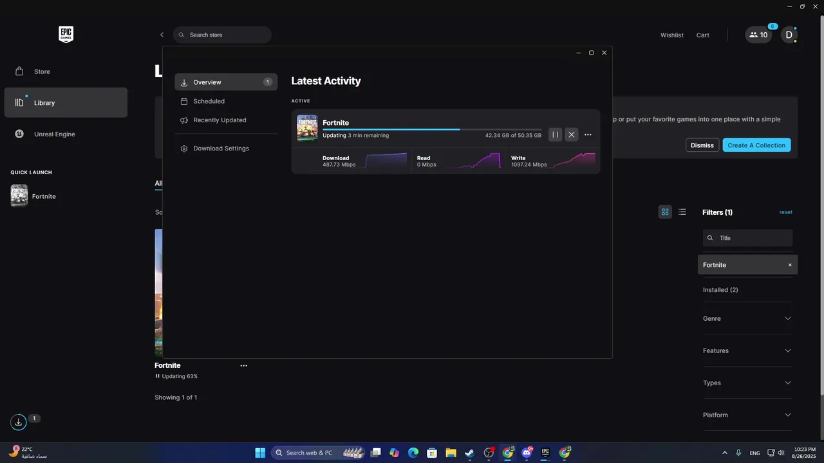
Task: Click the Title filter search field
Action: click(x=747, y=238)
